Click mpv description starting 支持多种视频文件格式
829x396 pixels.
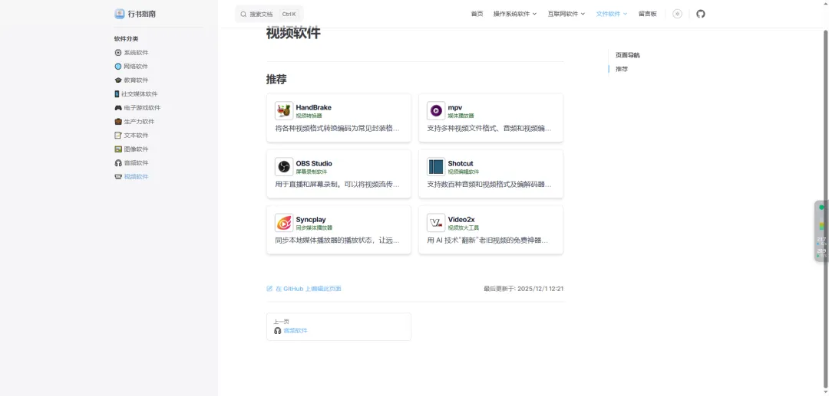click(489, 128)
